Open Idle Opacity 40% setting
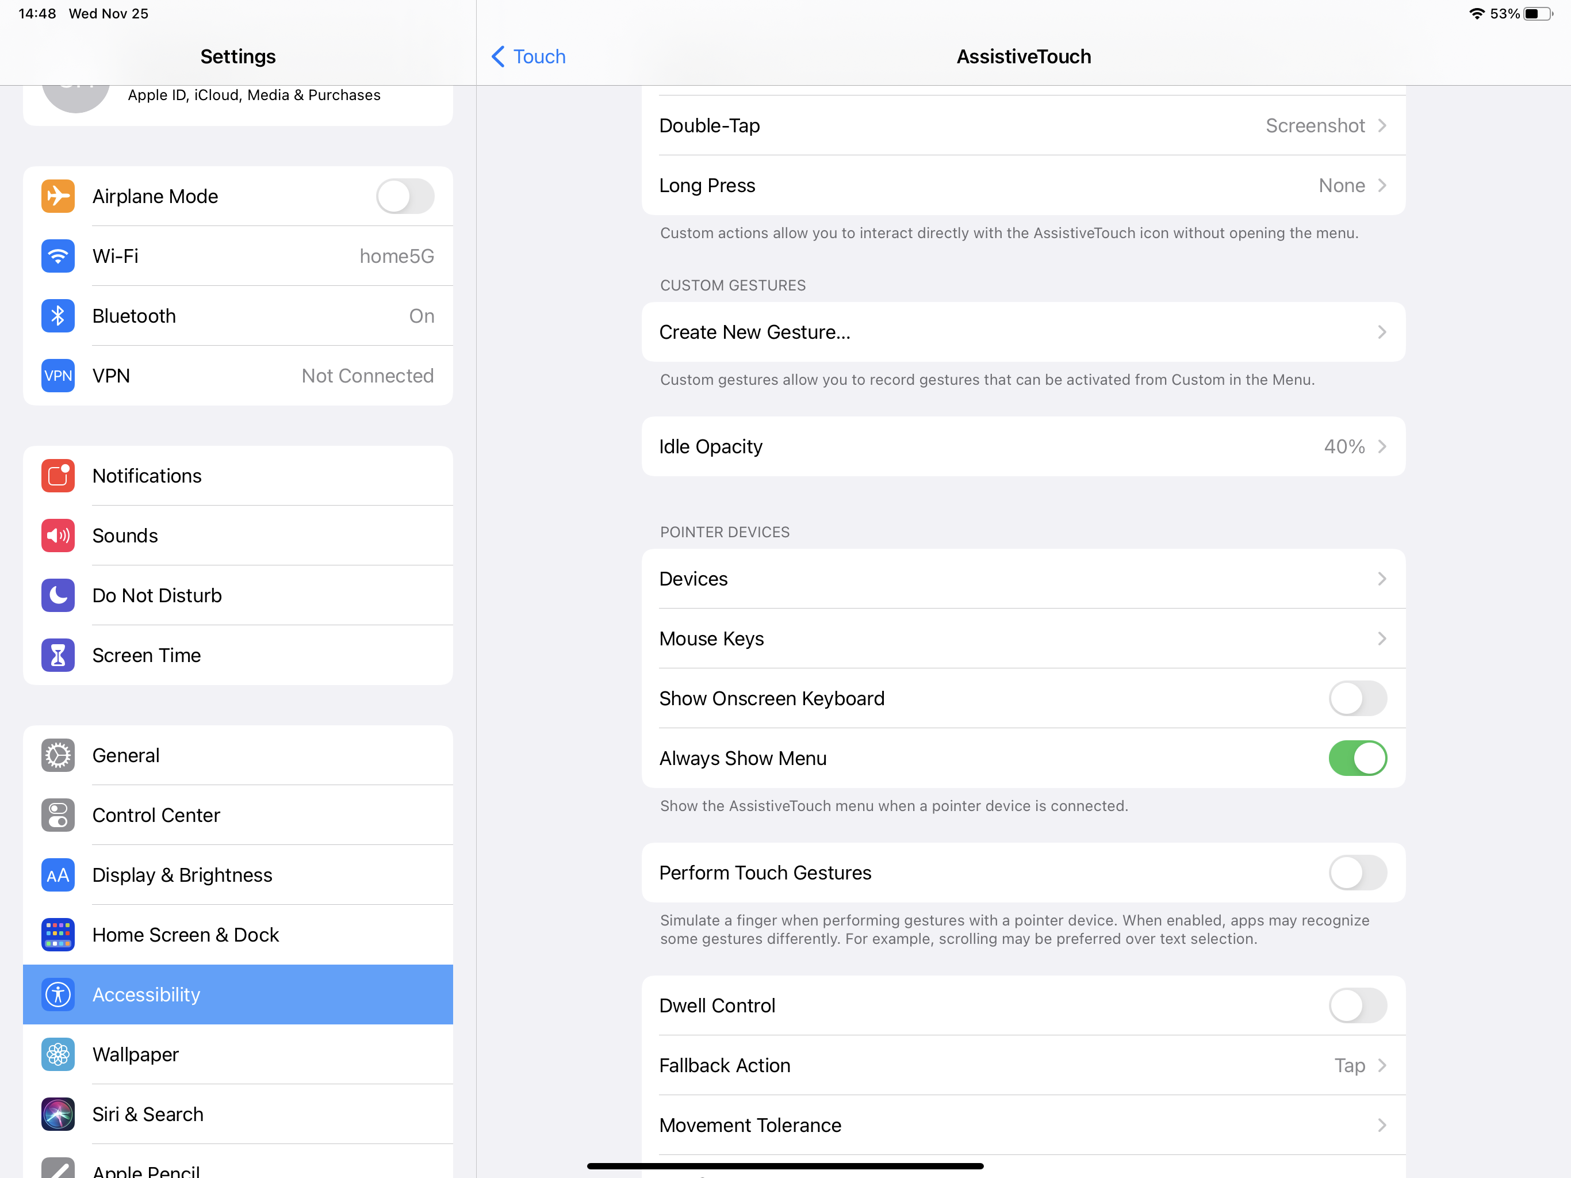1571x1178 pixels. click(1023, 446)
